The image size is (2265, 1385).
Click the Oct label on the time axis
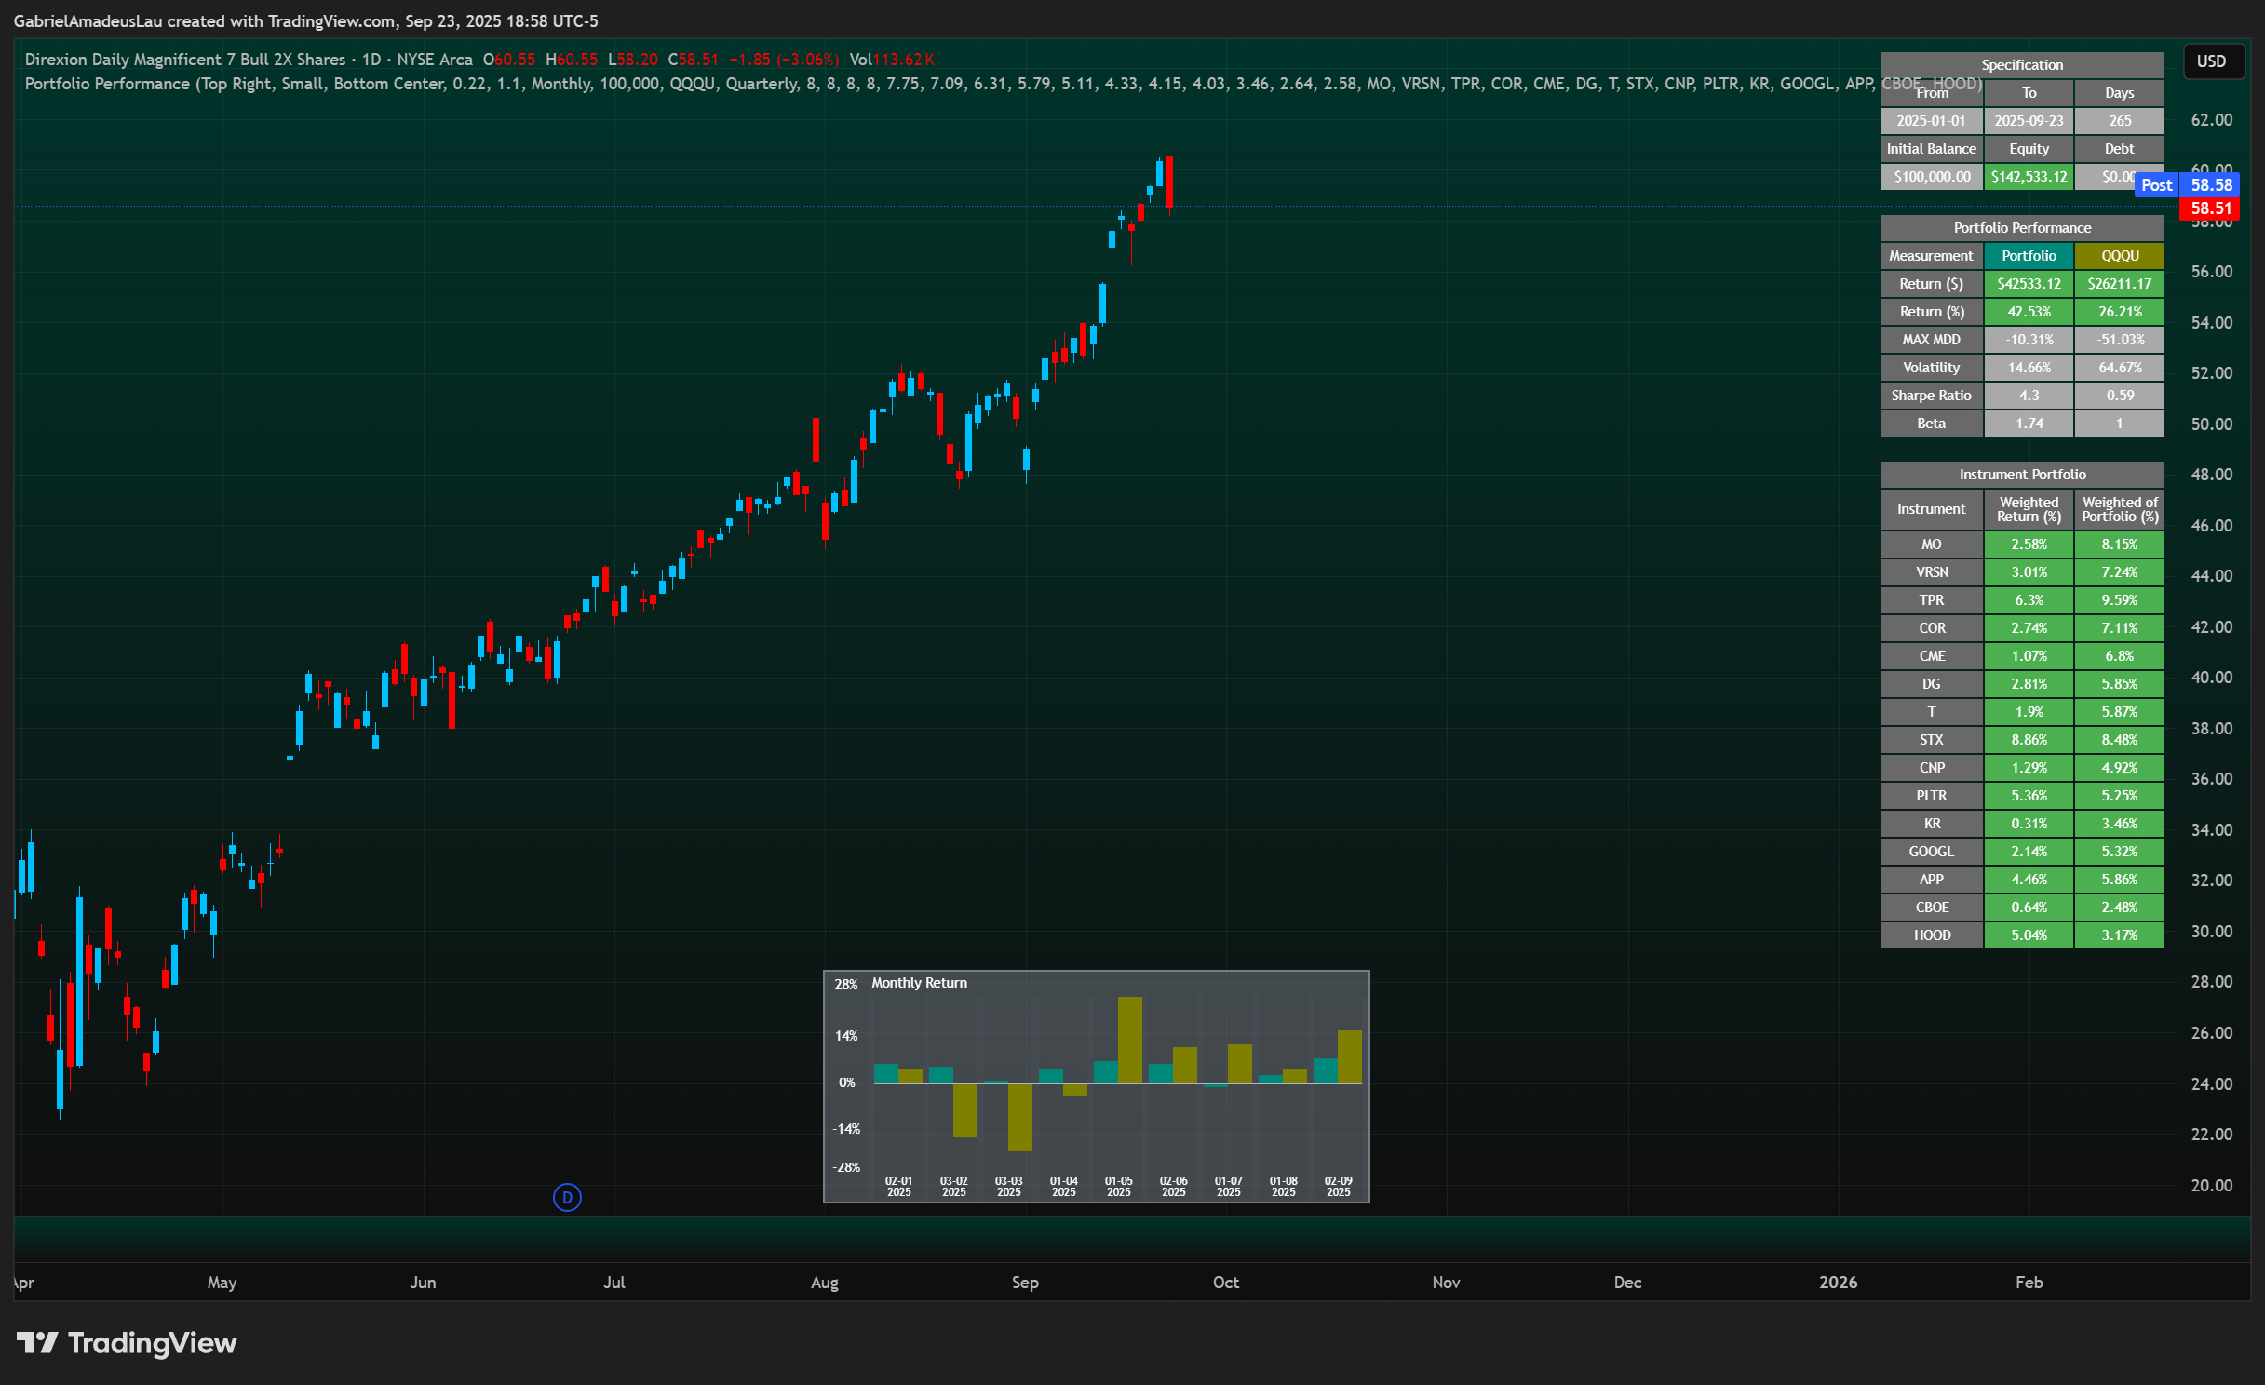1225,1283
